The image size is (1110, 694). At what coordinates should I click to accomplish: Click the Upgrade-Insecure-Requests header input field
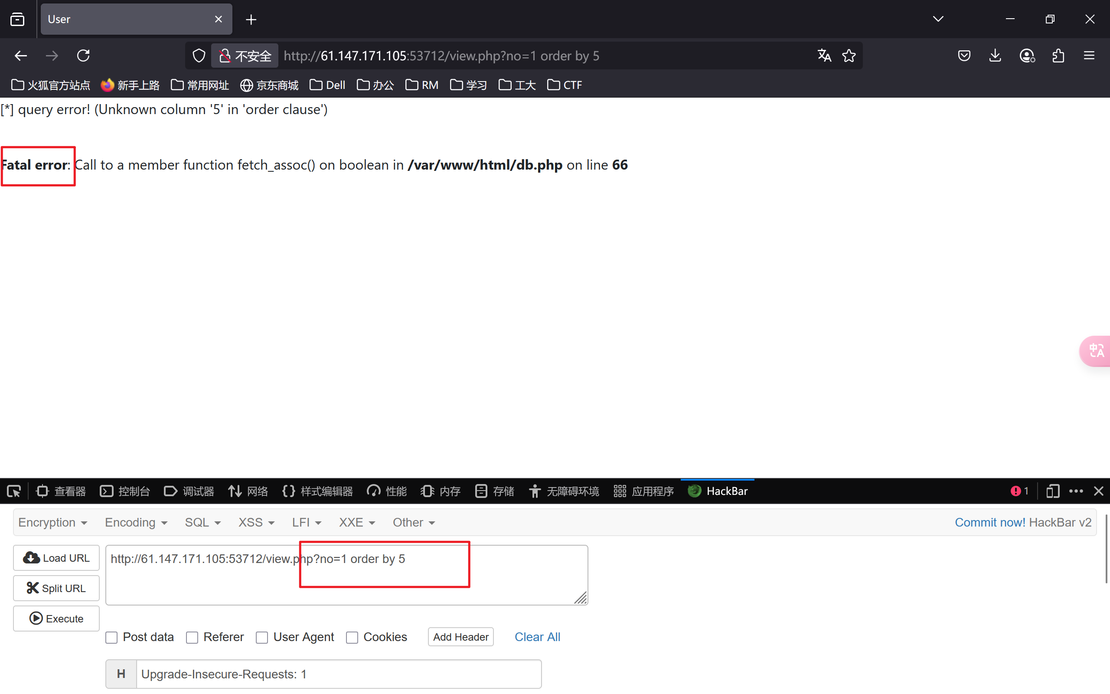click(339, 674)
